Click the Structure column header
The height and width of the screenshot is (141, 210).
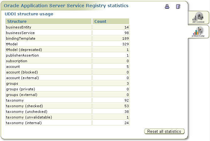49,21
